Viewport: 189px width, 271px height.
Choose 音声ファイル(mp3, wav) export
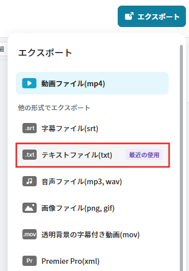pos(92,181)
